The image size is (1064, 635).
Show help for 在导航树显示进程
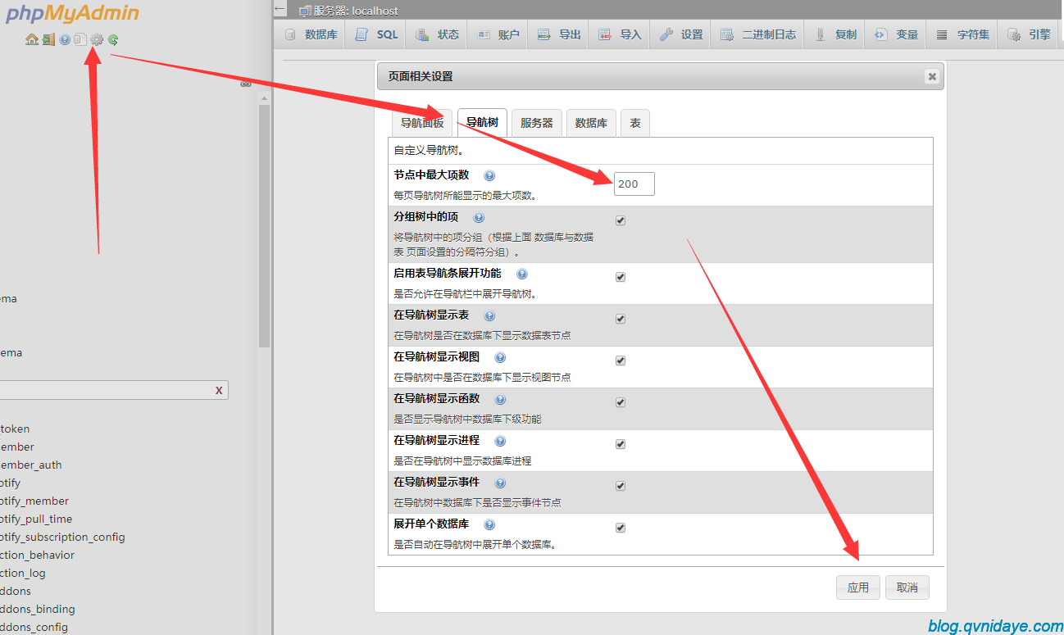pyautogui.click(x=500, y=441)
